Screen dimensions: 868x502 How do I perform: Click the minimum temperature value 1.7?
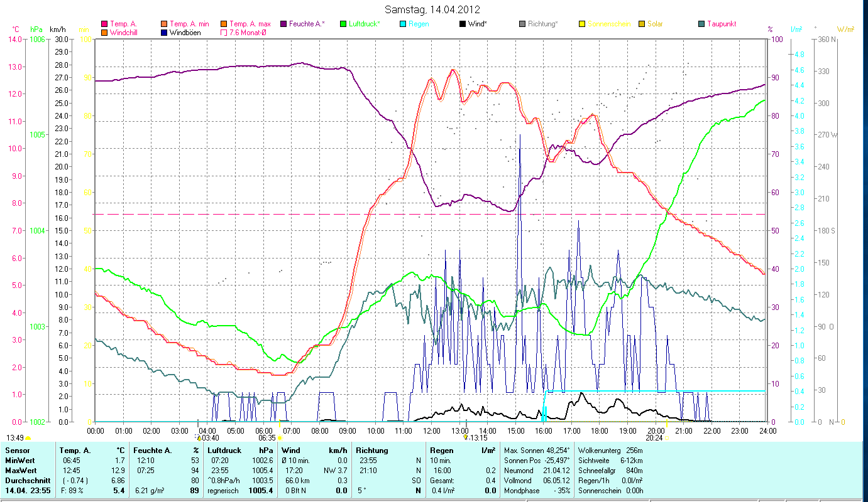click(x=120, y=461)
